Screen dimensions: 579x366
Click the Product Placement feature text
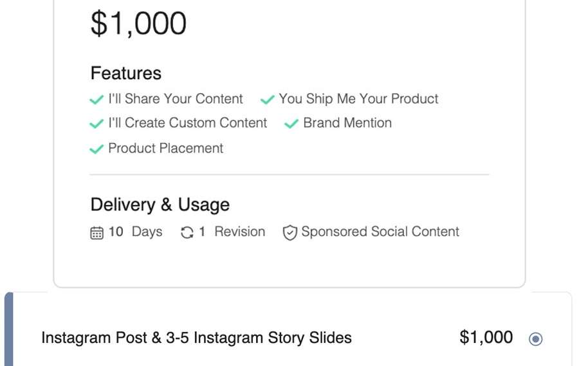(166, 148)
